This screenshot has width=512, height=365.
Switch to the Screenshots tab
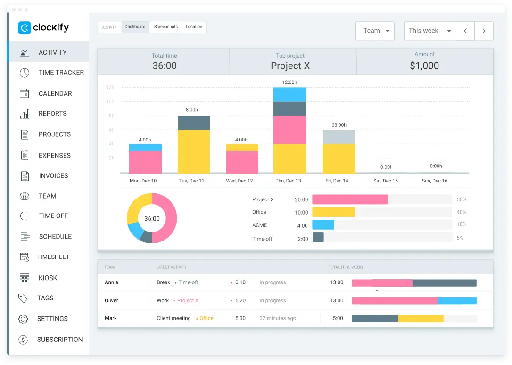(166, 27)
